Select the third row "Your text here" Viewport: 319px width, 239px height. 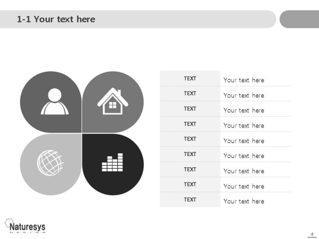click(x=244, y=110)
